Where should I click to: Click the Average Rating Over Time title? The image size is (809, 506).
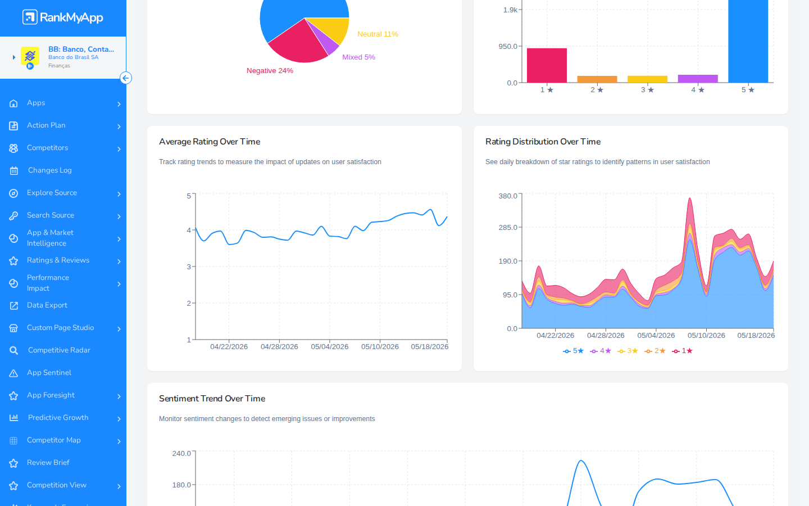pos(210,142)
